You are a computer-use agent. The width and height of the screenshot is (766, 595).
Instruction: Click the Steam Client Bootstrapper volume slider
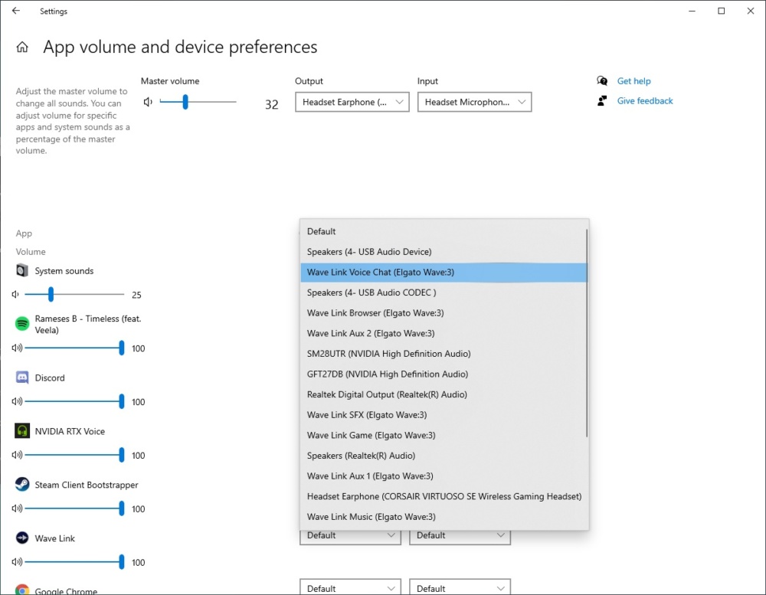(74, 508)
